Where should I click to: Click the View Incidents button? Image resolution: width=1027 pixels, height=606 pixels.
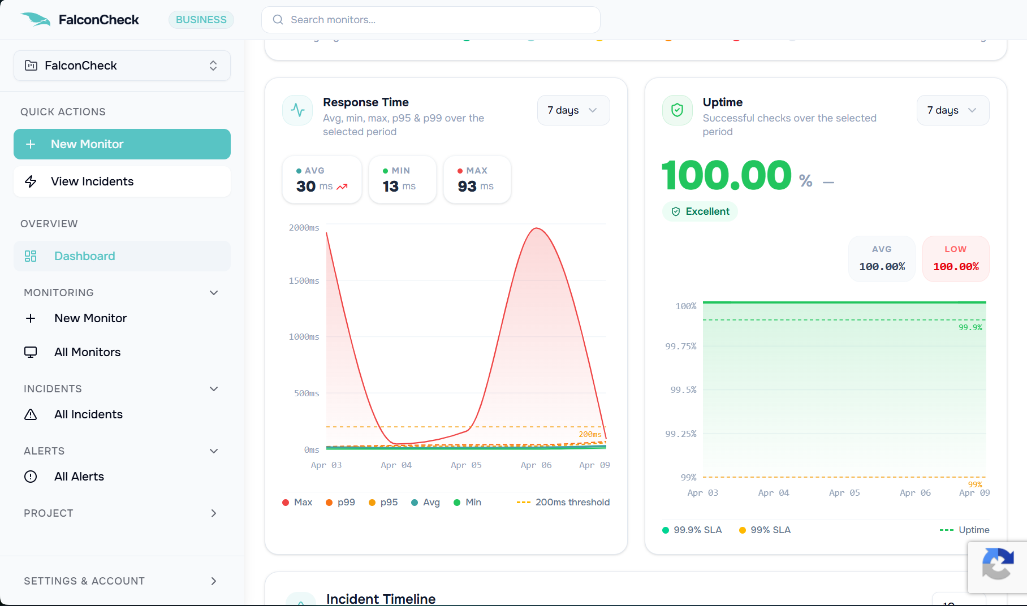click(122, 181)
